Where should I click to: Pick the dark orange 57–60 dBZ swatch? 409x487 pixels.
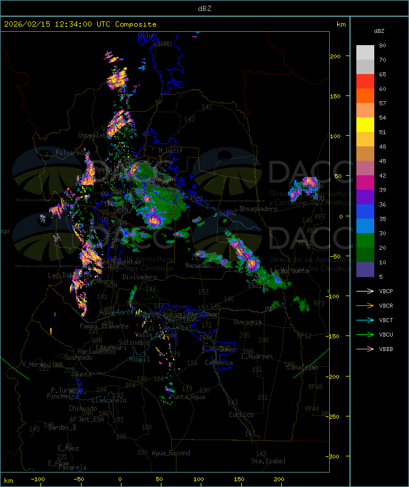coord(365,95)
